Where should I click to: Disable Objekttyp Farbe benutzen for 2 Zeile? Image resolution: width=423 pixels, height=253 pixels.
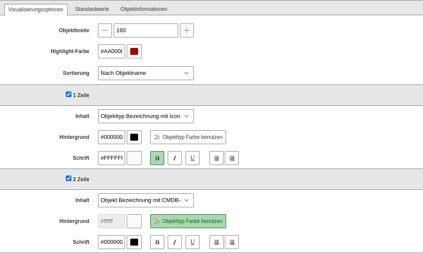(188, 221)
